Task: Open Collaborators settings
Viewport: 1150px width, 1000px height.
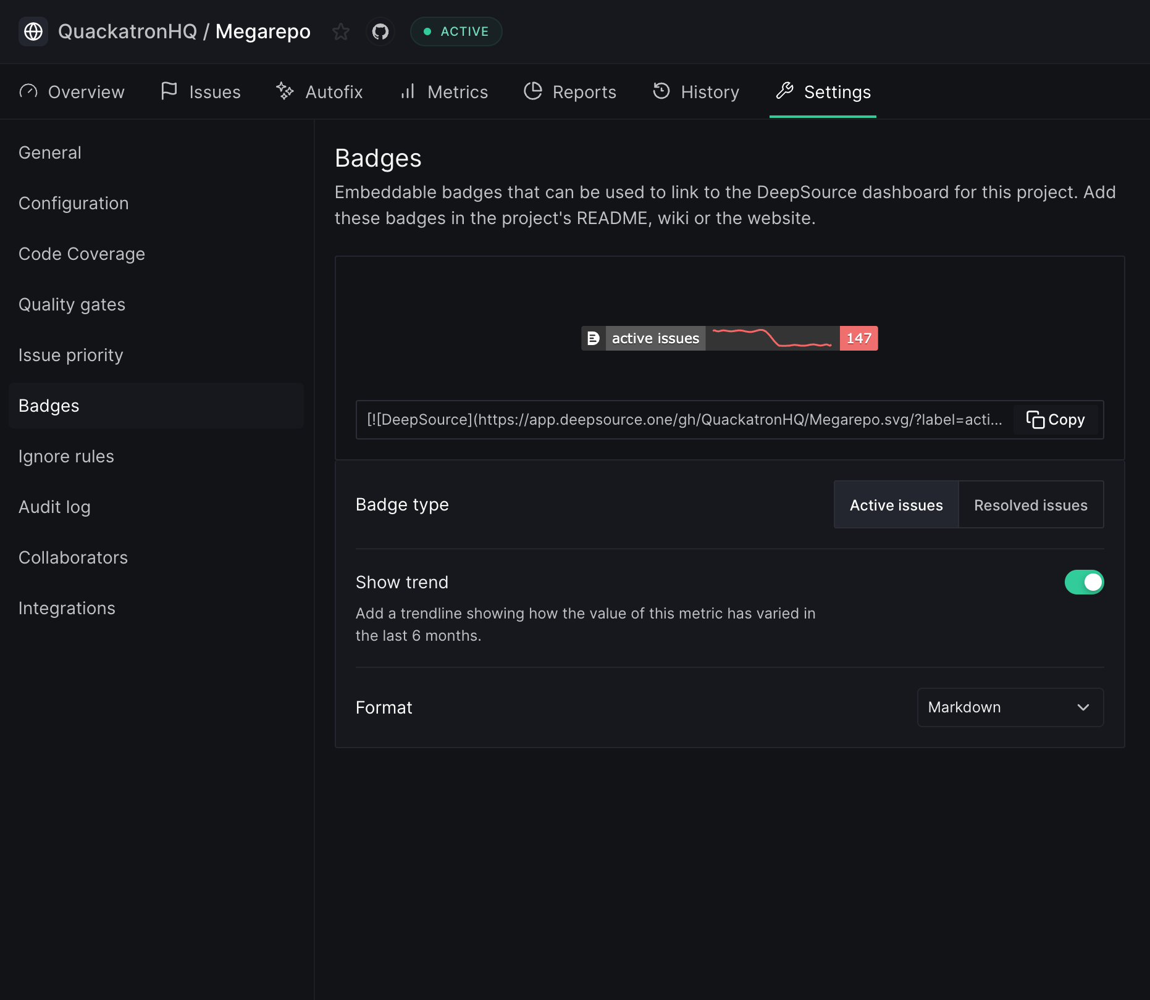Action: 156,557
